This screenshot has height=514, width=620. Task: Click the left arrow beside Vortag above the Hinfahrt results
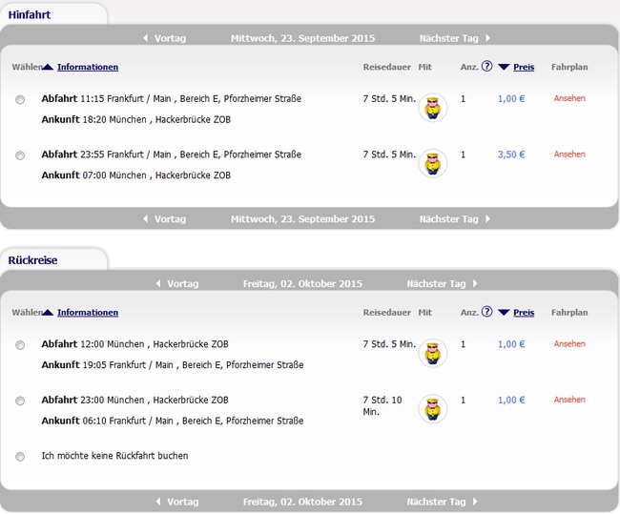click(x=145, y=38)
